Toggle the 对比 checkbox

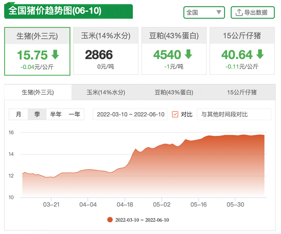click(175, 114)
